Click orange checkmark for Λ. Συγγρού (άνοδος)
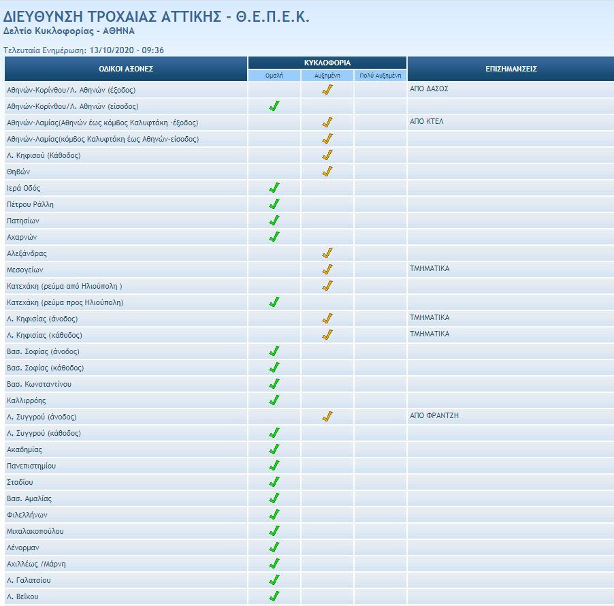The height and width of the screenshot is (606, 614). pos(327,417)
